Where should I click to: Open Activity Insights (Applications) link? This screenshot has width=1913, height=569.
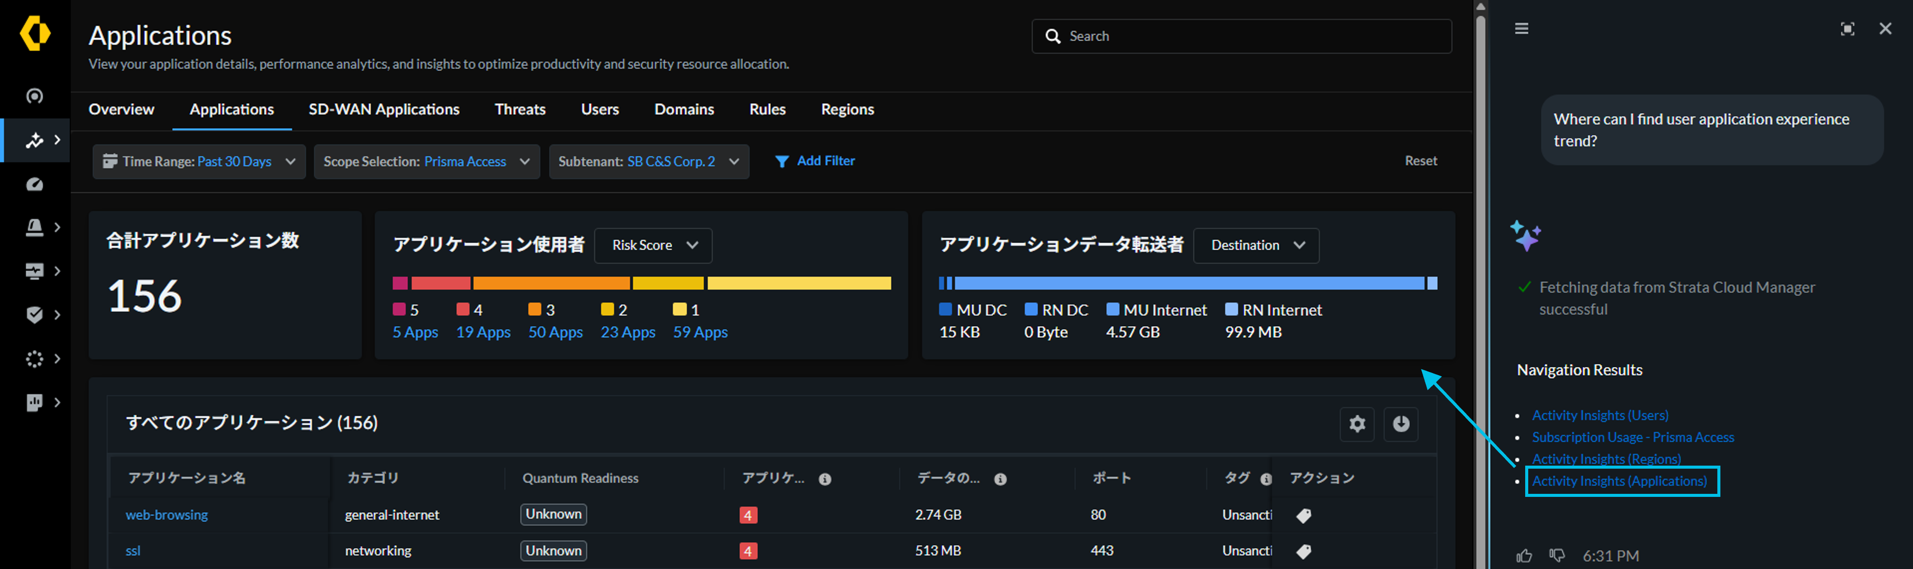(x=1619, y=481)
